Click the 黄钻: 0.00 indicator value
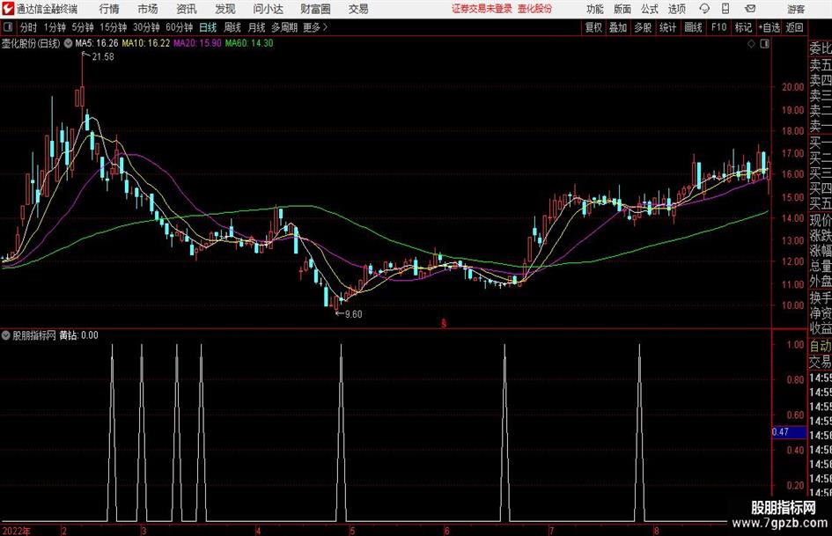The height and width of the screenshot is (536, 832). coord(78,335)
